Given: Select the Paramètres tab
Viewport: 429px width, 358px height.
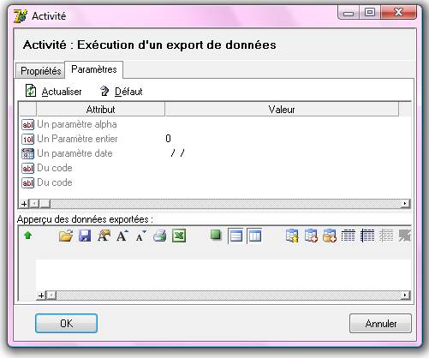Looking at the screenshot, I should coord(94,69).
